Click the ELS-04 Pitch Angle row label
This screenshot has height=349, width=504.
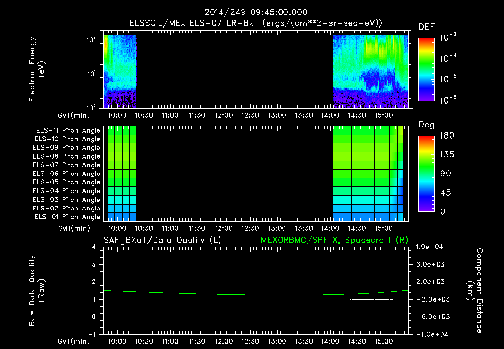click(67, 191)
